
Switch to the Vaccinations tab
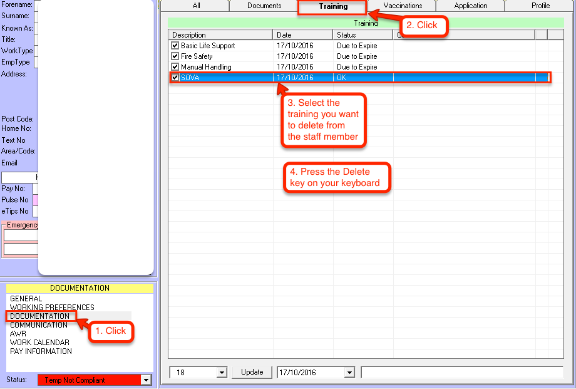point(403,6)
